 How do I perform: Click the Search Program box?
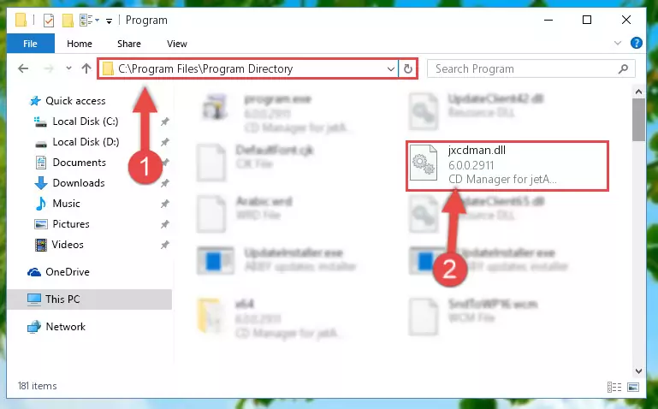coord(531,68)
